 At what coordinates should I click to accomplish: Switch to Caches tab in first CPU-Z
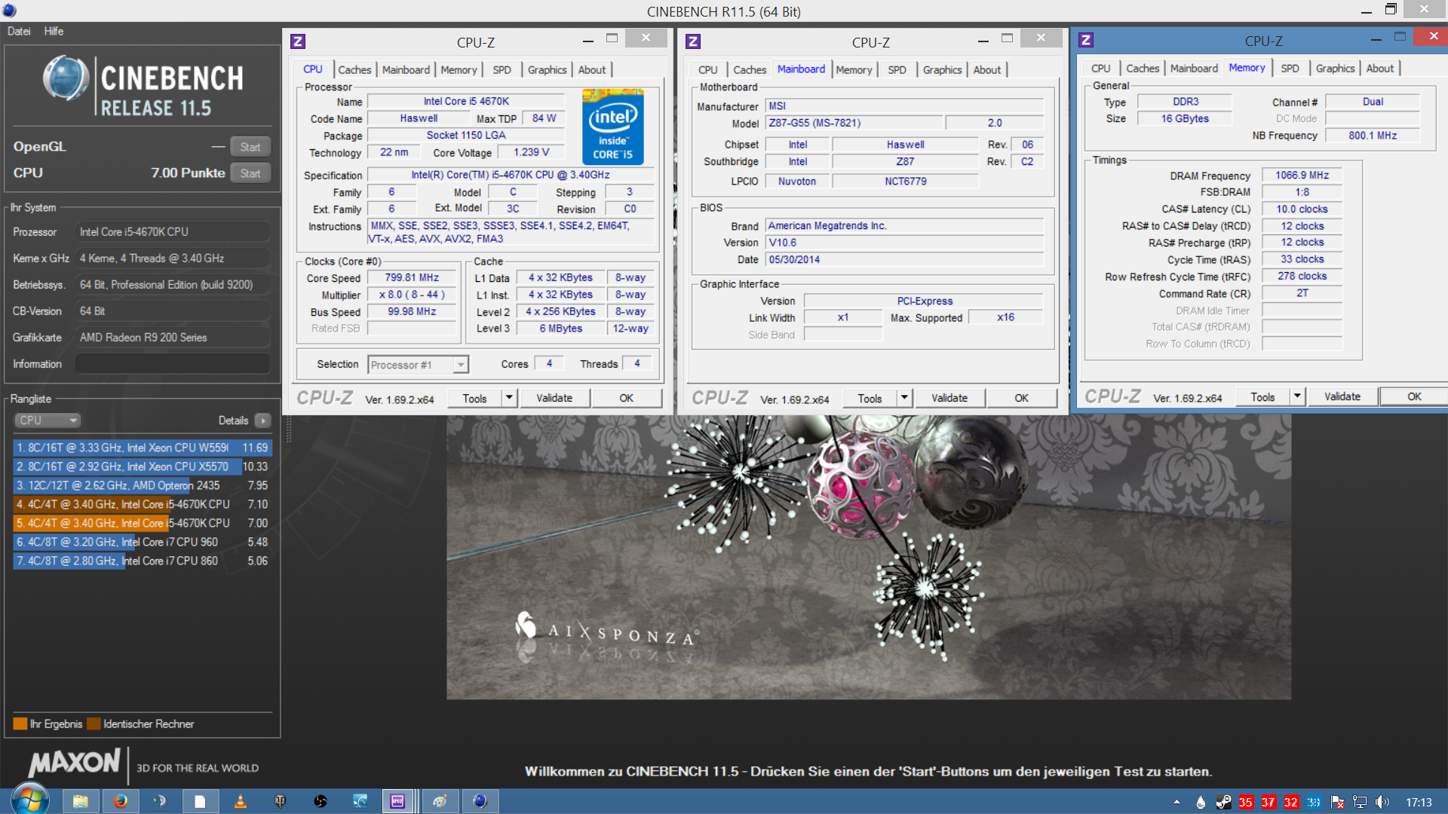point(354,69)
